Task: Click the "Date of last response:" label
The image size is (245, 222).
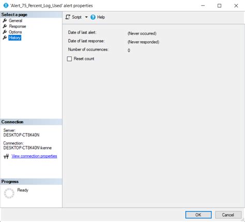Action: click(86, 41)
